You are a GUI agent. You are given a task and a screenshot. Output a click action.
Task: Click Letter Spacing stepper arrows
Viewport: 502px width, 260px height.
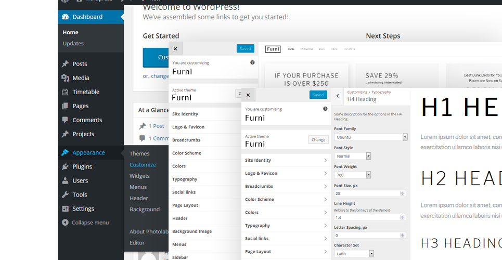point(403,236)
